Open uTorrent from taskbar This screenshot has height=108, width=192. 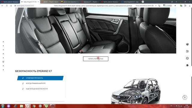46,106
